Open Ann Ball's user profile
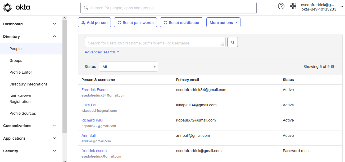Image resolution: width=345 pixels, height=162 pixels. tap(88, 135)
